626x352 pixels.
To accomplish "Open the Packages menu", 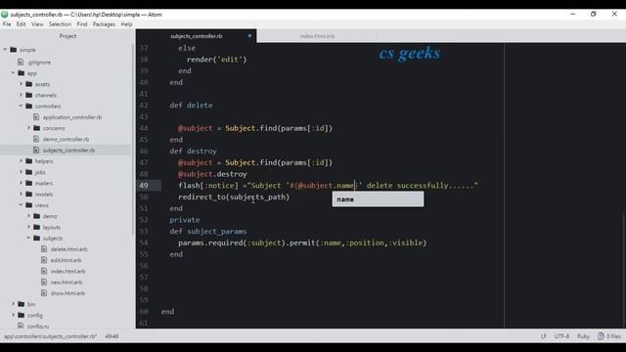I will click(104, 24).
